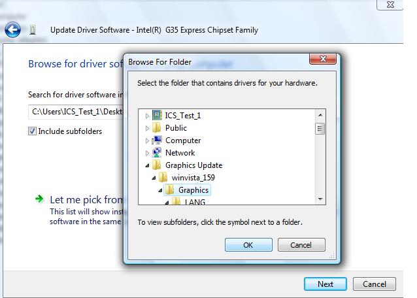
Task: Collapse the Graphics folder node
Action: click(160, 190)
